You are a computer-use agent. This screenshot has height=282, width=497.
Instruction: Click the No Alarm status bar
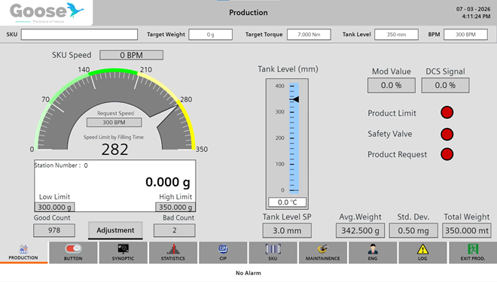click(248, 273)
